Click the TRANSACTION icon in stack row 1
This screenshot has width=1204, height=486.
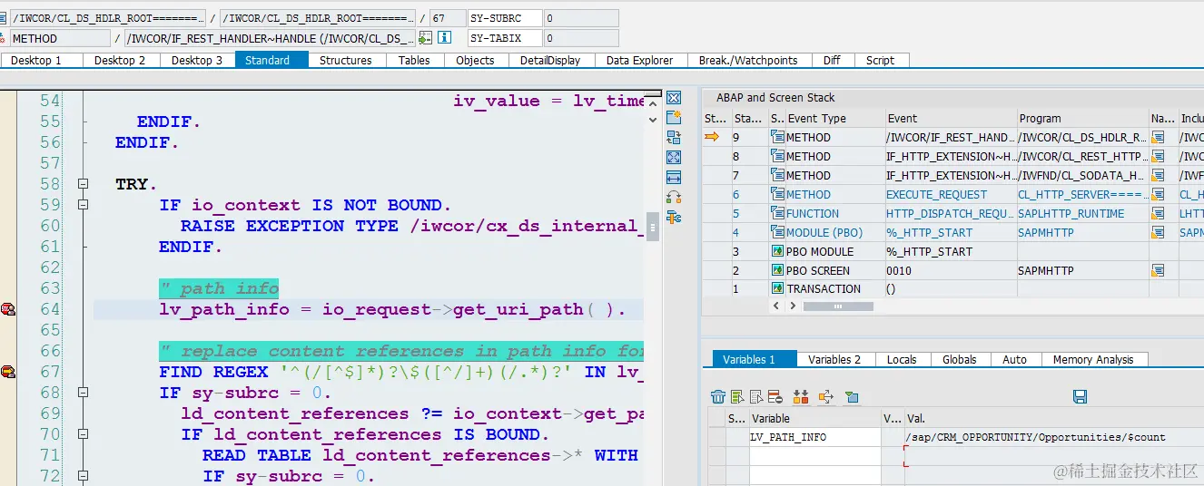(x=777, y=288)
